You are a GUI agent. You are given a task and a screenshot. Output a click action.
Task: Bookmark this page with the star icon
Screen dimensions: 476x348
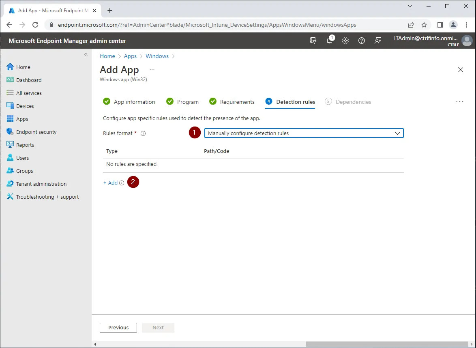point(424,25)
